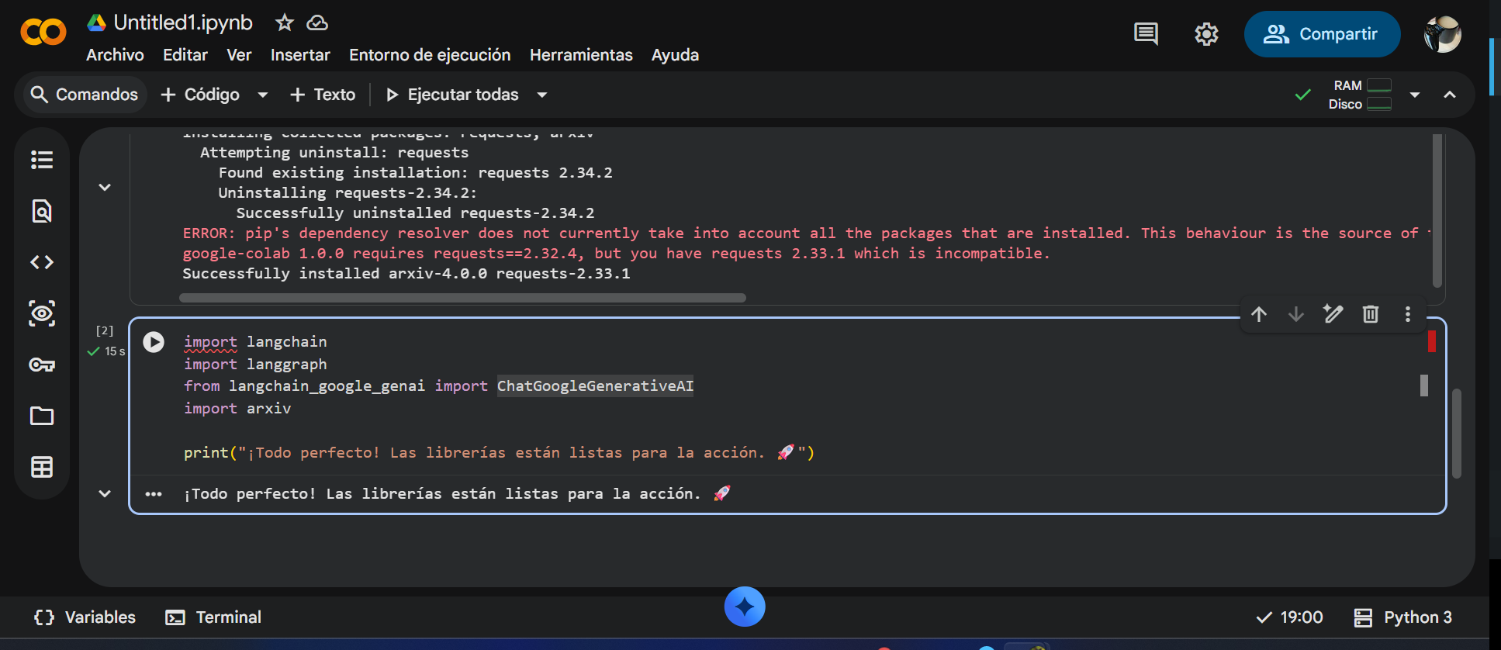Rename the Untitled1.ipynb title
The width and height of the screenshot is (1501, 650).
[183, 22]
